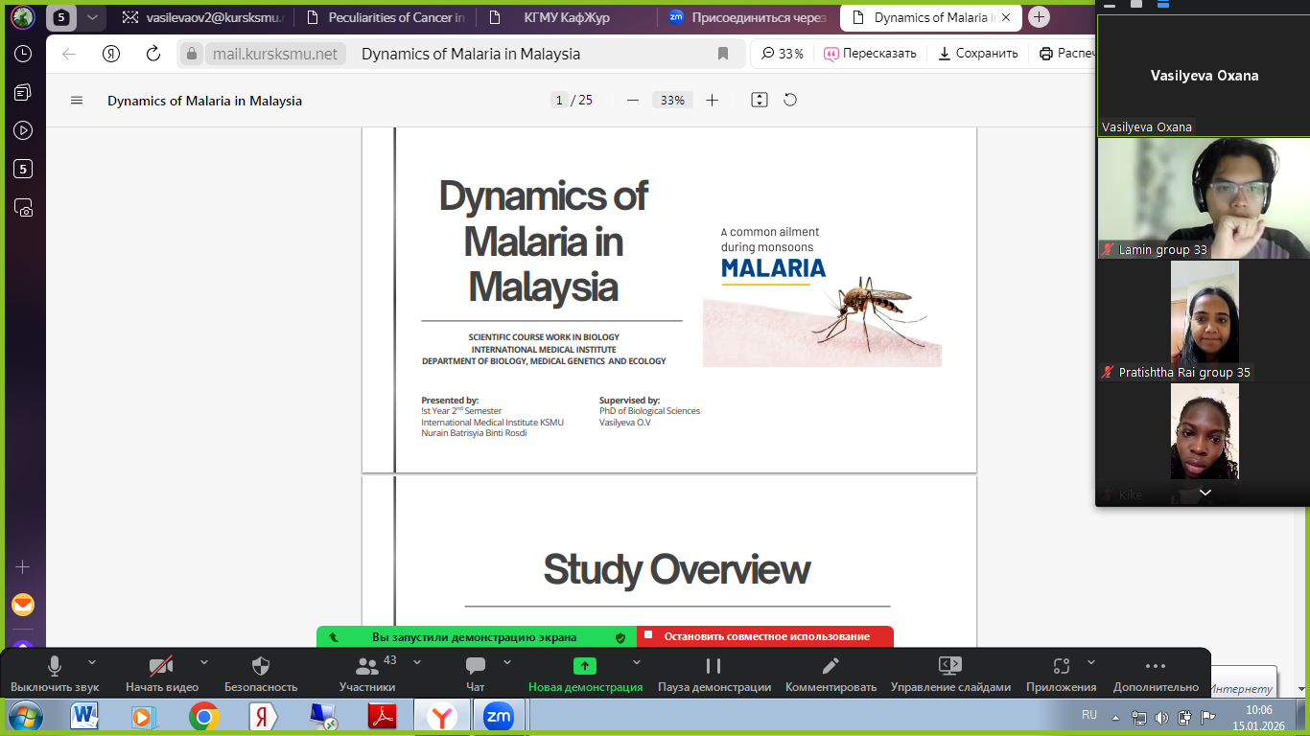This screenshot has height=736, width=1310.
Task: Click the Сохранить save button
Action: click(x=977, y=54)
